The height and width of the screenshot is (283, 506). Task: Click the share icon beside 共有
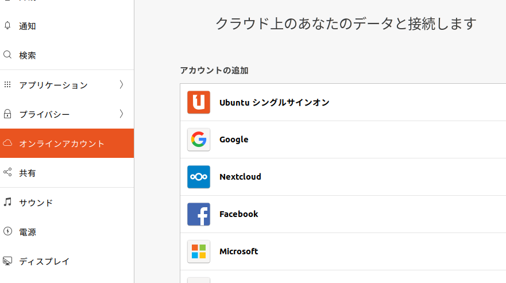point(7,172)
